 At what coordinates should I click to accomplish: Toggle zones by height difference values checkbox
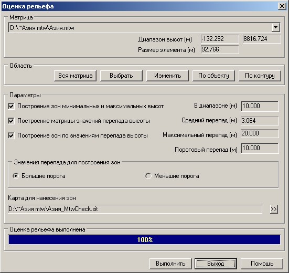pyautogui.click(x=11, y=135)
